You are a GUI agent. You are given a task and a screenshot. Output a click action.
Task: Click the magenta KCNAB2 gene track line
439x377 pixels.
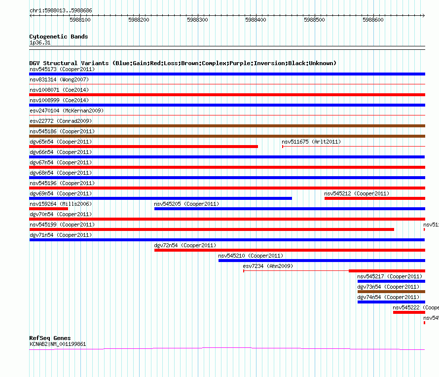click(x=227, y=349)
